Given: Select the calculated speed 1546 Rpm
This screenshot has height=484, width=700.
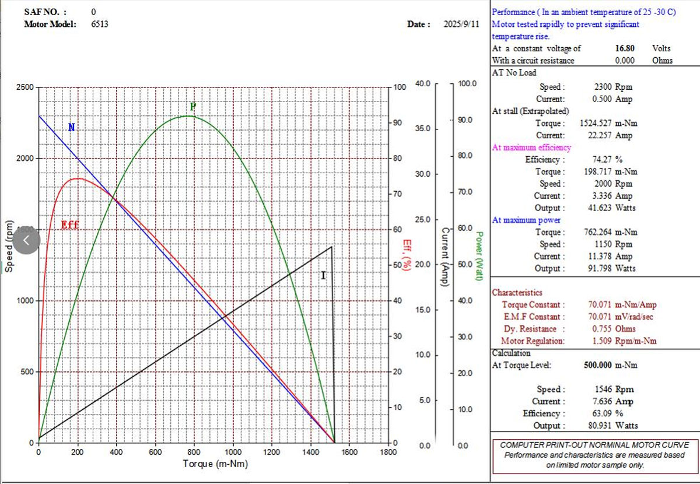Looking at the screenshot, I should pos(613,390).
